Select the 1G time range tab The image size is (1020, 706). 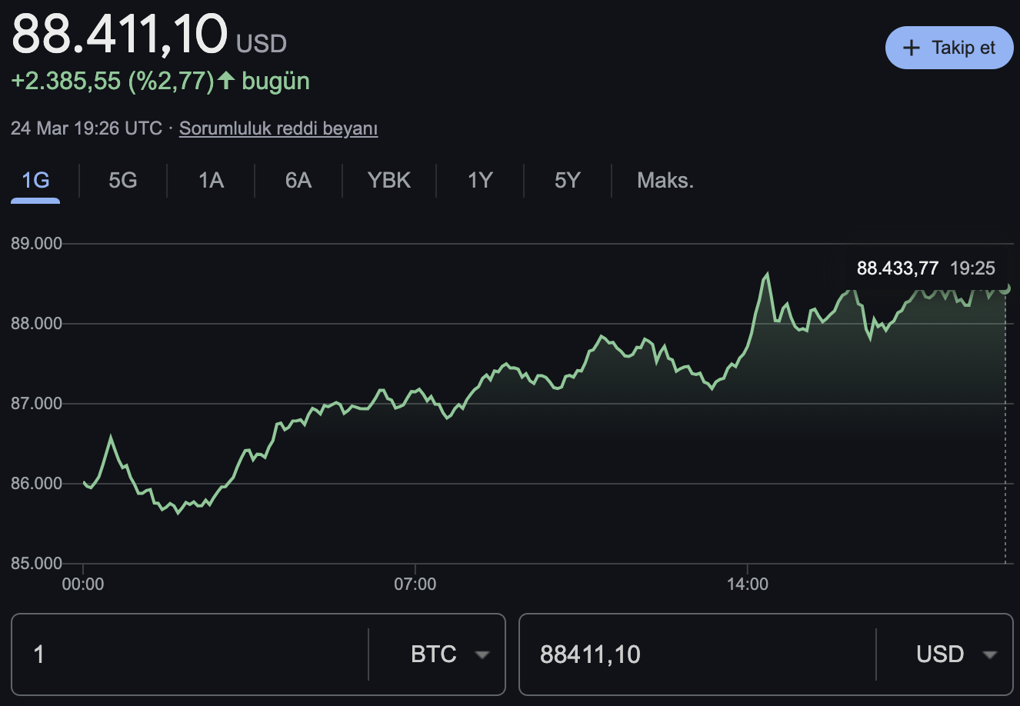click(35, 181)
